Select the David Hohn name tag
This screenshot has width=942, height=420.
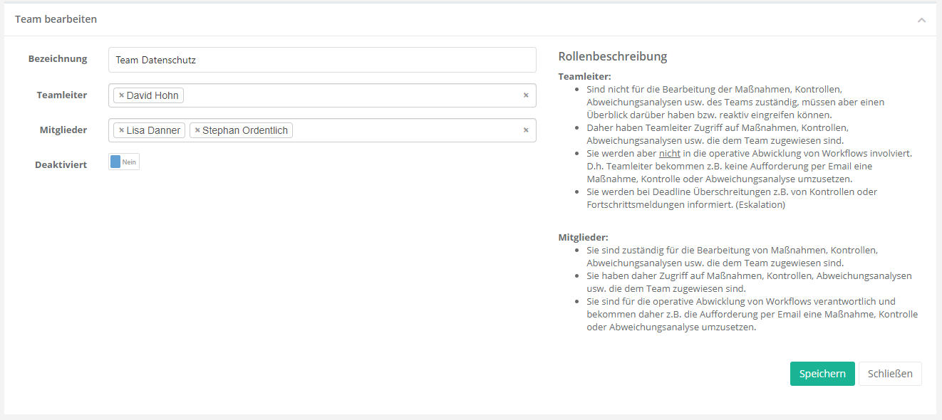[x=152, y=95]
